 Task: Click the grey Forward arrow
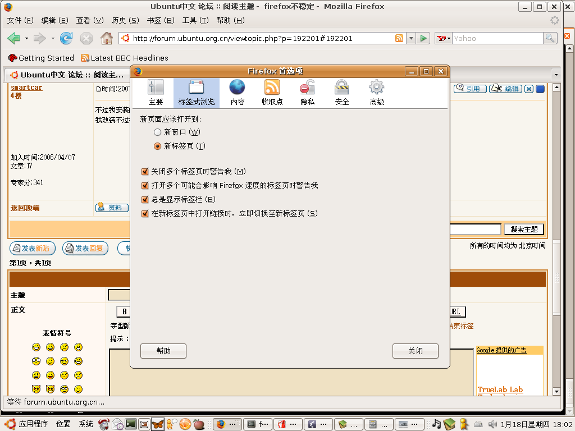pyautogui.click(x=40, y=38)
